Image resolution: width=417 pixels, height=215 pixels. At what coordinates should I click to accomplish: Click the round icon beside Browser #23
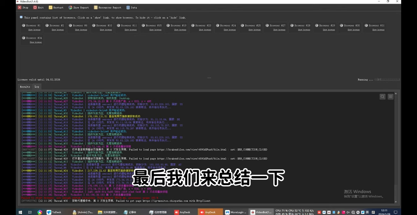point(193,25)
